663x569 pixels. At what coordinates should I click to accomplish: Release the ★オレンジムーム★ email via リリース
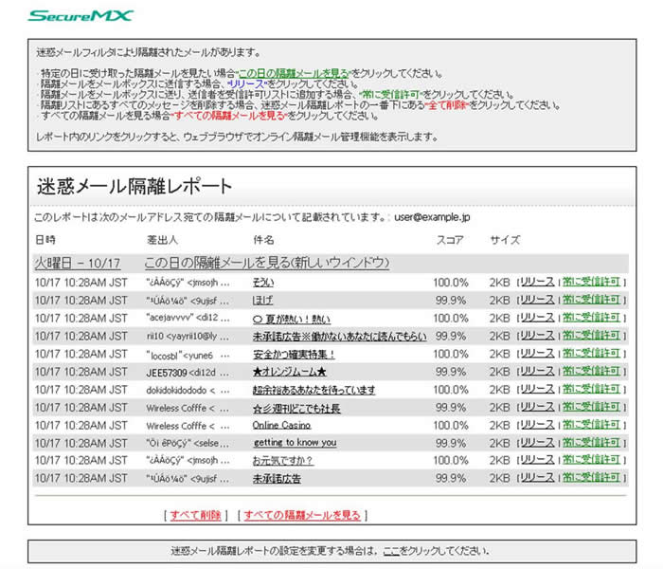(537, 371)
